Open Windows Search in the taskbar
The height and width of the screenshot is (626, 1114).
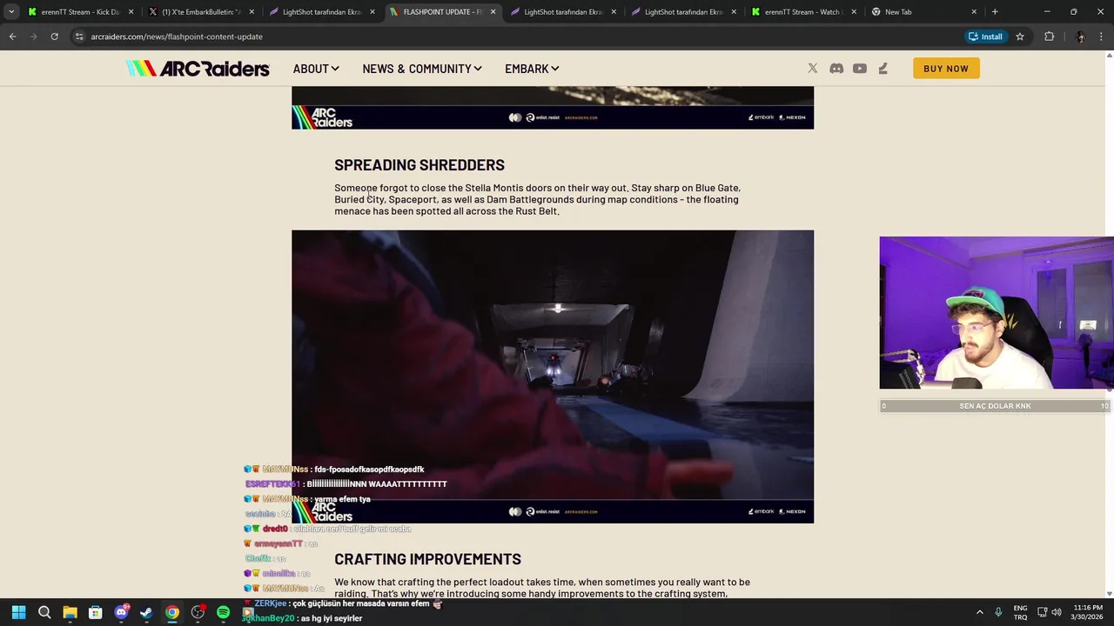pyautogui.click(x=44, y=612)
